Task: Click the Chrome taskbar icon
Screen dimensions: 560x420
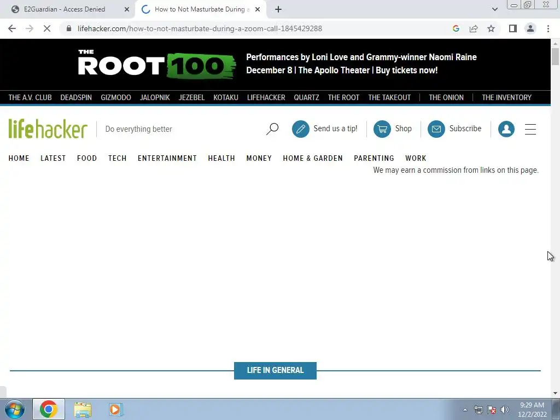Action: tap(49, 409)
